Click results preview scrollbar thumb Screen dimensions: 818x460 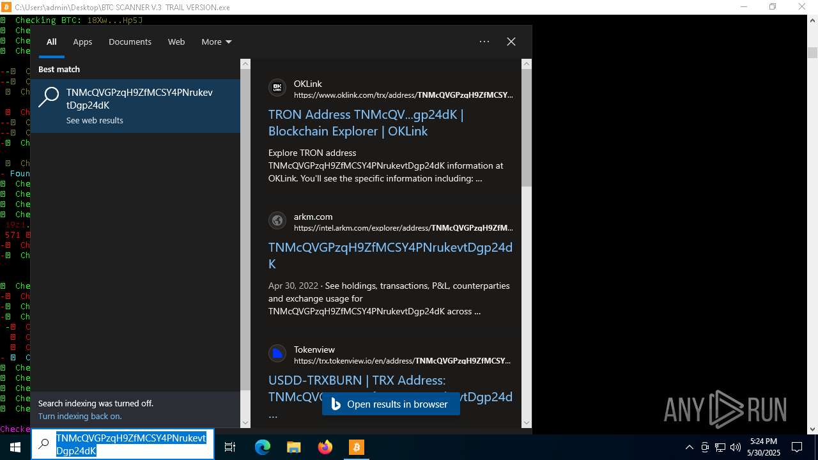(527, 128)
